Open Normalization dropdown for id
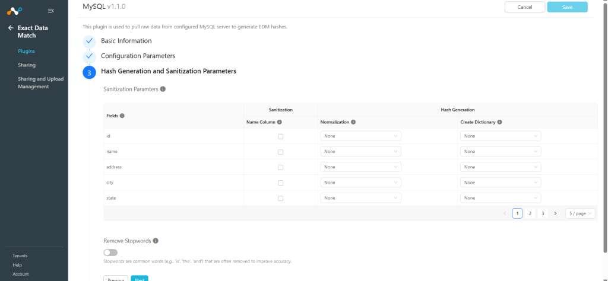 (360, 136)
